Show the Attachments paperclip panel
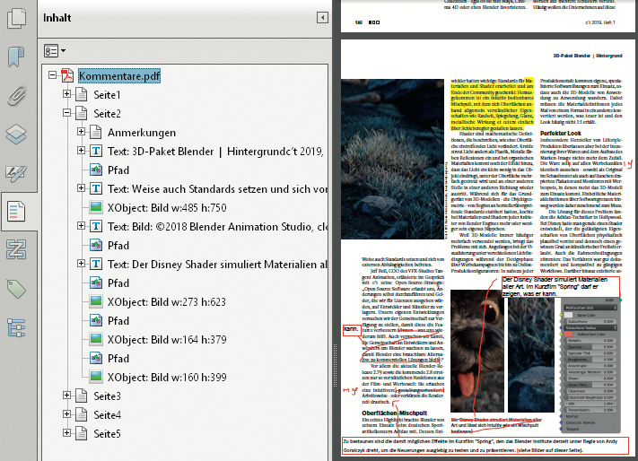 pos(17,96)
